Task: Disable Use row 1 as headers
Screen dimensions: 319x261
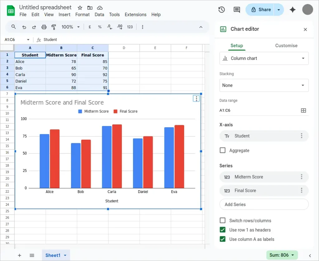Action: [223, 230]
